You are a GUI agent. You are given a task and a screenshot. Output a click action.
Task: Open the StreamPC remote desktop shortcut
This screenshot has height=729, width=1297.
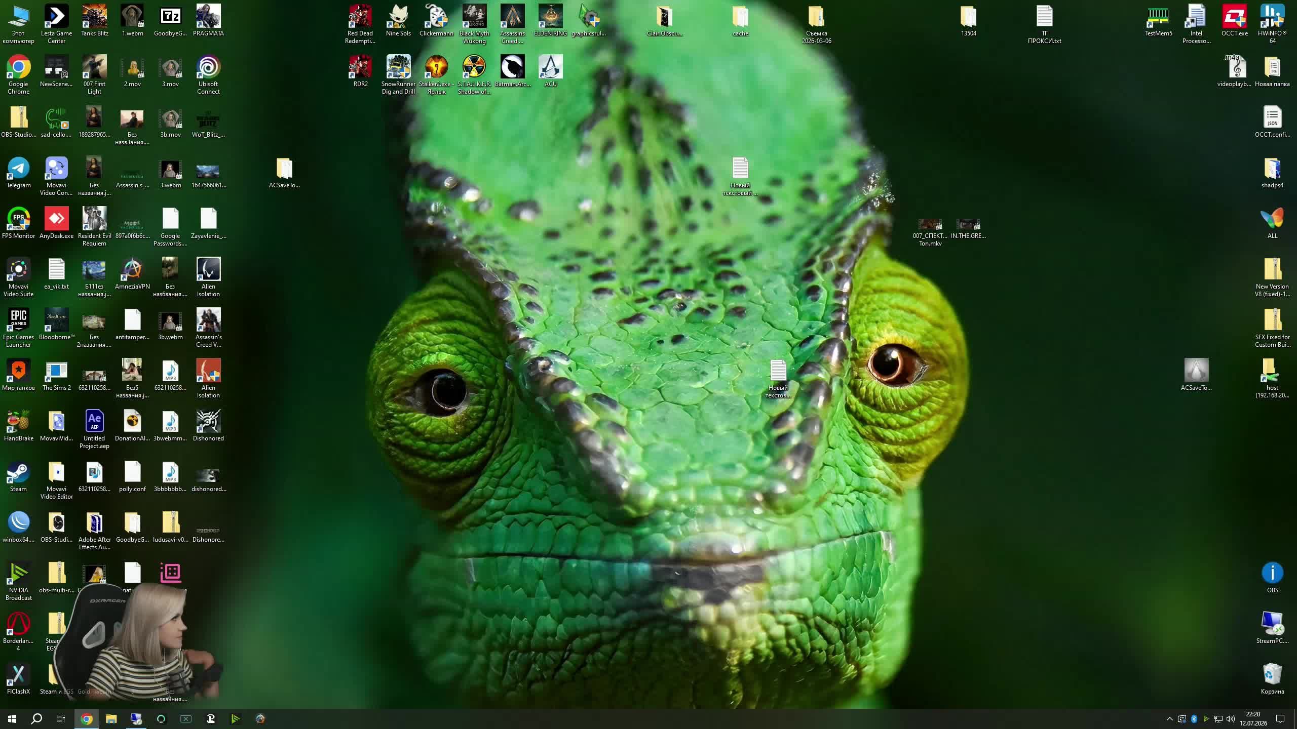click(x=1272, y=628)
